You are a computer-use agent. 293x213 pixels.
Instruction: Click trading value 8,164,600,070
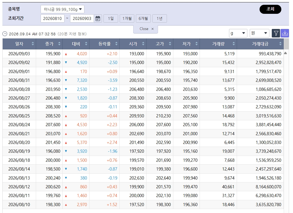tap(269, 187)
